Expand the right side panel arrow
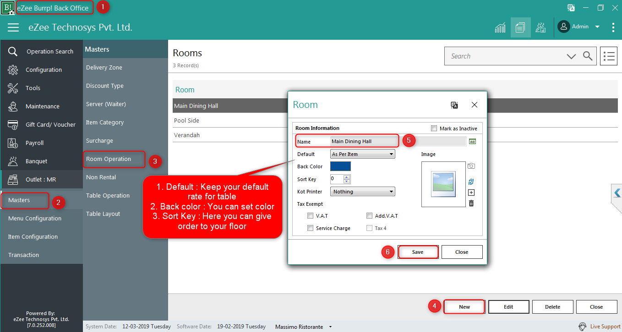This screenshot has width=622, height=332. click(617, 193)
